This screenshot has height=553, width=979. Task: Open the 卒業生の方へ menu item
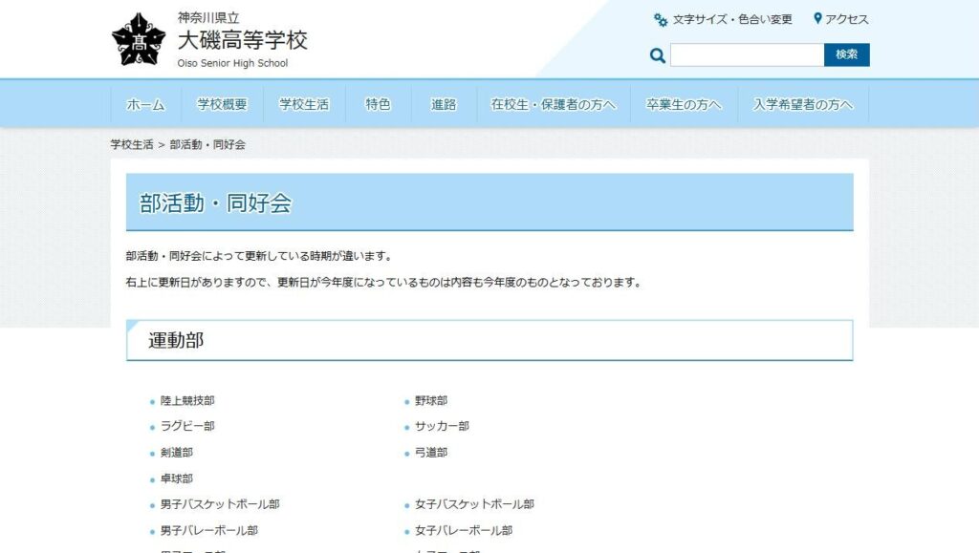(x=684, y=105)
